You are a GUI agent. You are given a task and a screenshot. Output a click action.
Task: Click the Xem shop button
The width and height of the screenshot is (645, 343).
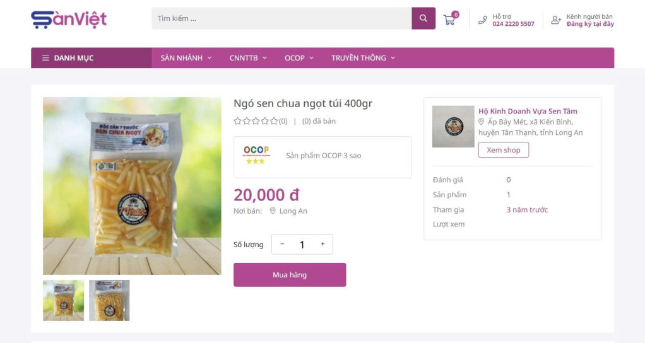(x=503, y=150)
